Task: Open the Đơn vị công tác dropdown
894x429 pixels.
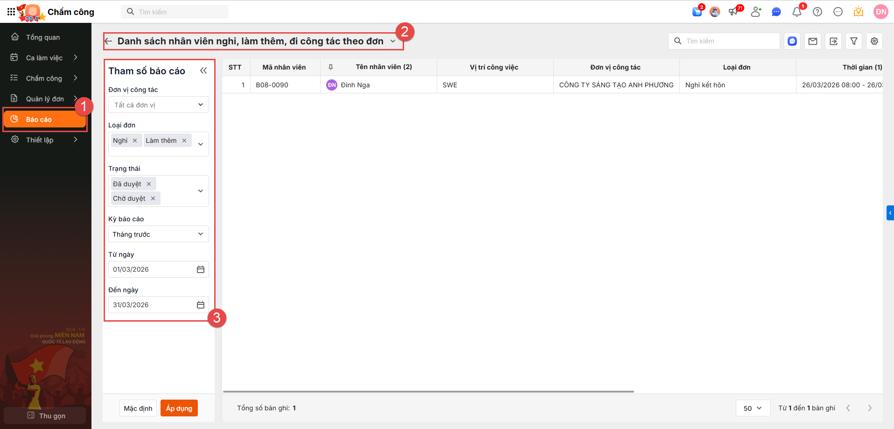Action: pyautogui.click(x=159, y=105)
